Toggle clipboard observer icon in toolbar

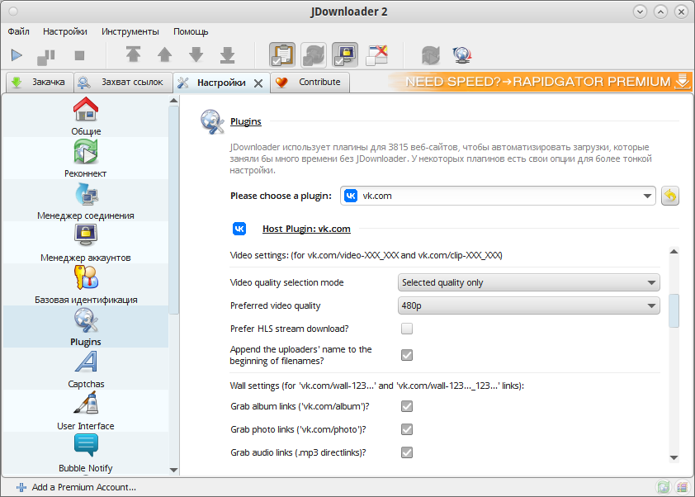282,55
